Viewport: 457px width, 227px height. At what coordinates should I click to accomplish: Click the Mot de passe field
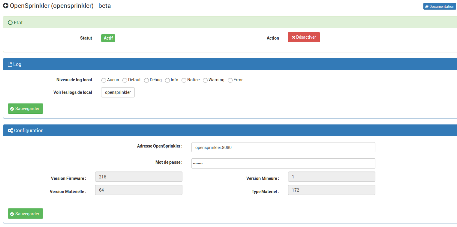click(283, 163)
